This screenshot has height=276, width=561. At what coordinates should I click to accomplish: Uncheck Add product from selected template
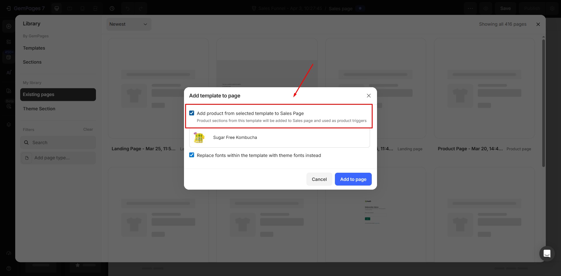[192, 113]
